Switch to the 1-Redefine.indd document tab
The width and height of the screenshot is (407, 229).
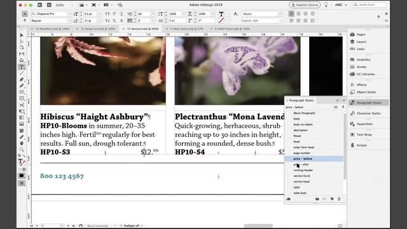pos(52,29)
